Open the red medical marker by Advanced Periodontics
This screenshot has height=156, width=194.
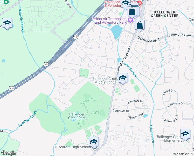(x=139, y=3)
